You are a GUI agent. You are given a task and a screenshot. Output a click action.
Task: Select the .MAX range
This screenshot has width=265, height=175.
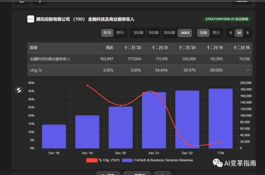(185, 33)
